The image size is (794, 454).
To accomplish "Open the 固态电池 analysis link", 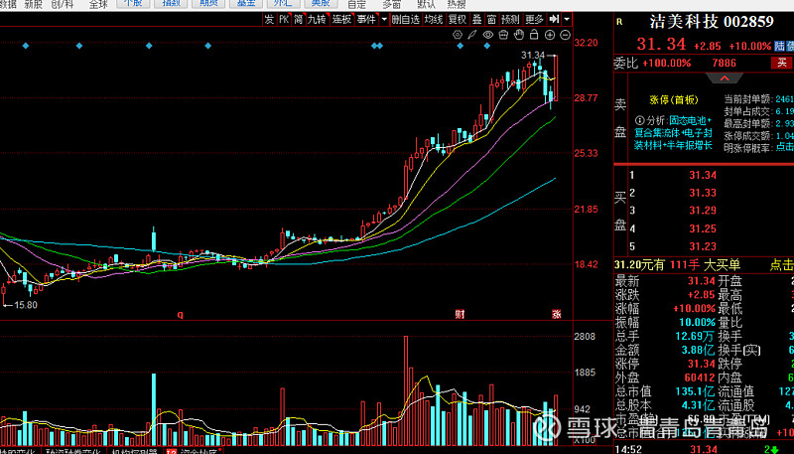I will click(x=687, y=120).
